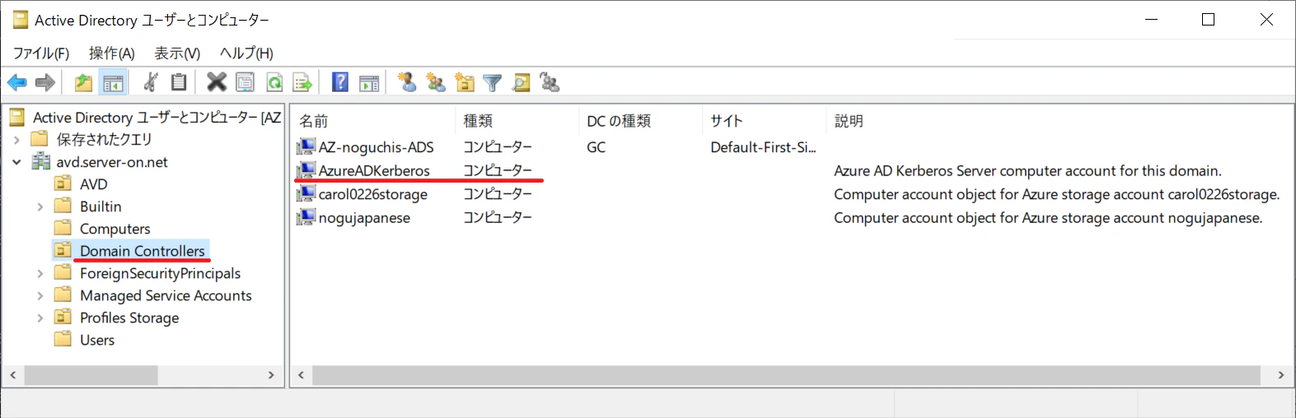Click the Cut scissors icon

coord(150,82)
